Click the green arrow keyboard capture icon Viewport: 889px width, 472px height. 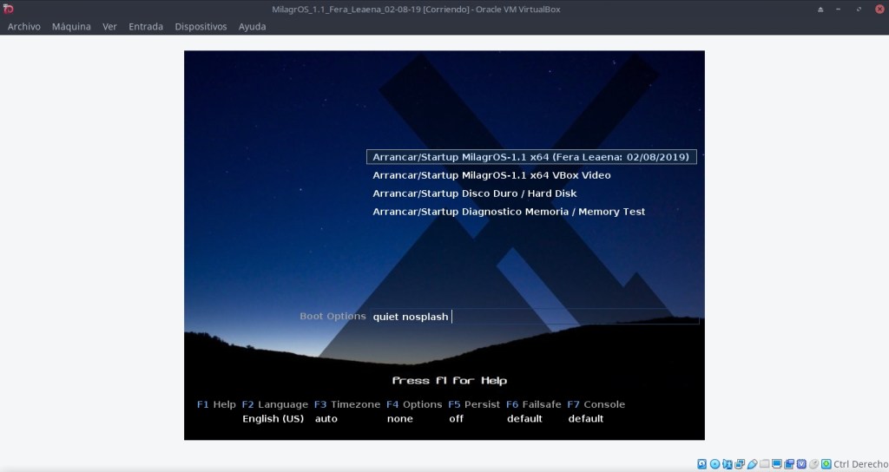coord(826,464)
